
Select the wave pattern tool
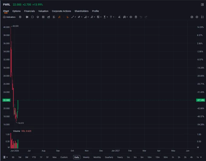(92, 17)
